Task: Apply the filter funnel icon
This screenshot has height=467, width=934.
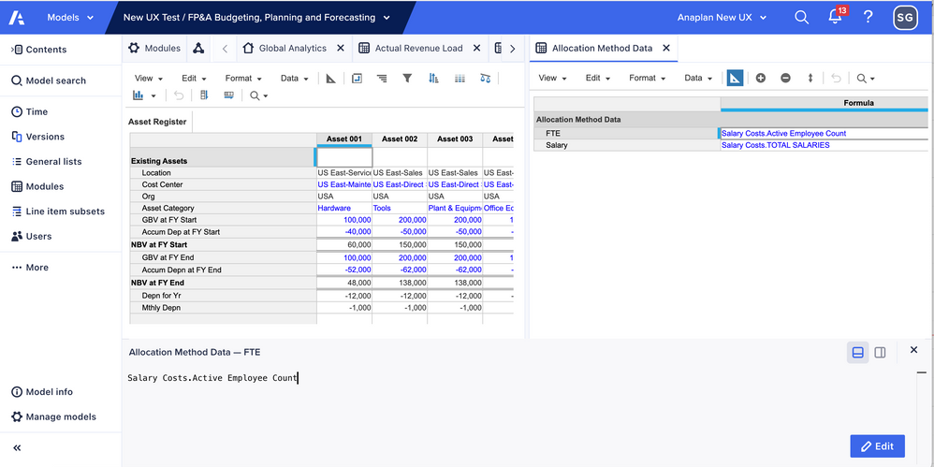Action: [407, 78]
